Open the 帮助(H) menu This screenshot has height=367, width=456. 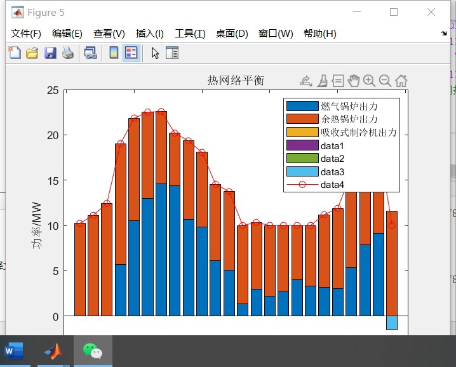tap(320, 34)
